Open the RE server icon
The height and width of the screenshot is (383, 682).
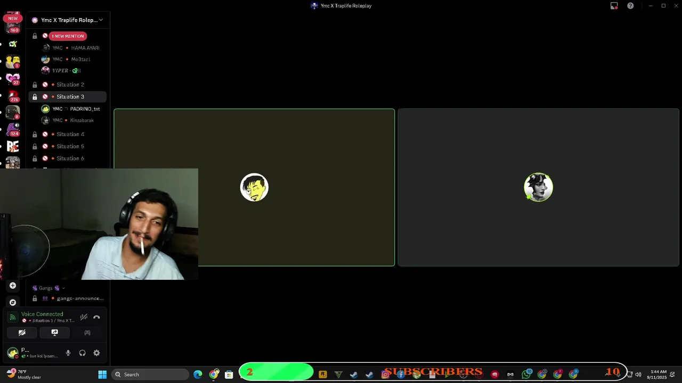[x=13, y=146]
